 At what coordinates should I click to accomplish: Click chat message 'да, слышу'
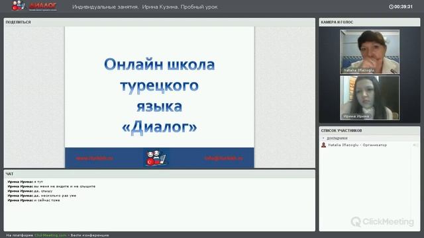[43, 191]
